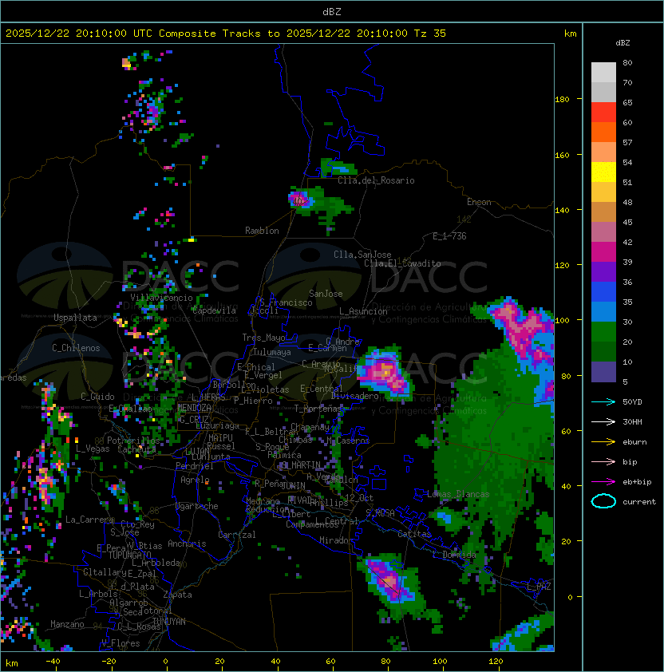Pick the bright yellow dBZ legend swatch
The width and height of the screenshot is (664, 672).
pyautogui.click(x=603, y=172)
